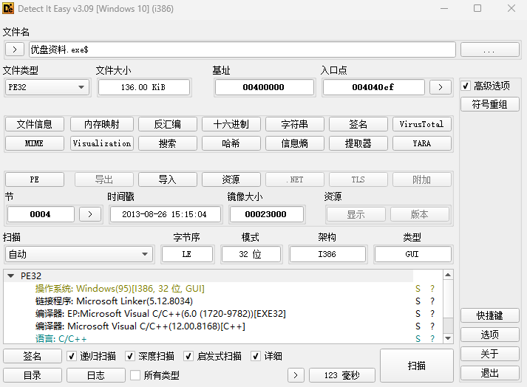Viewport: 527px width, 387px height.
Task: Click the question mark on the operating system row
Action: pos(432,289)
